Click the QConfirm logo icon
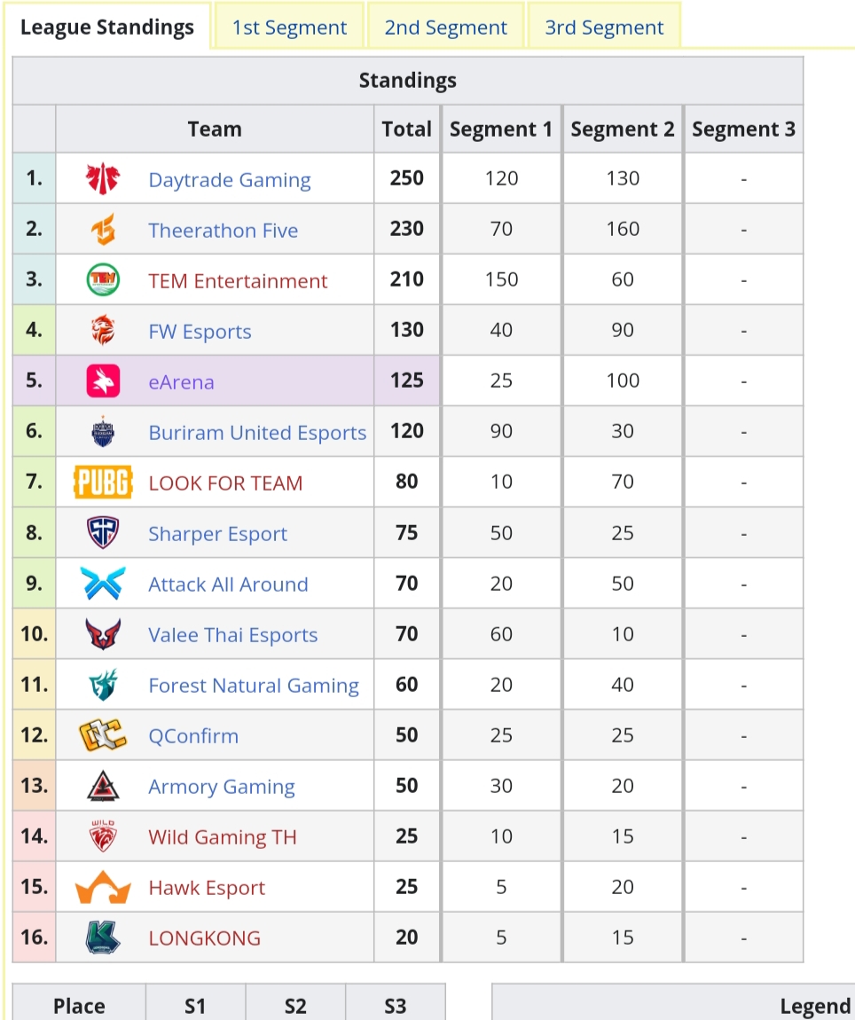The height and width of the screenshot is (1020, 855). 103,735
